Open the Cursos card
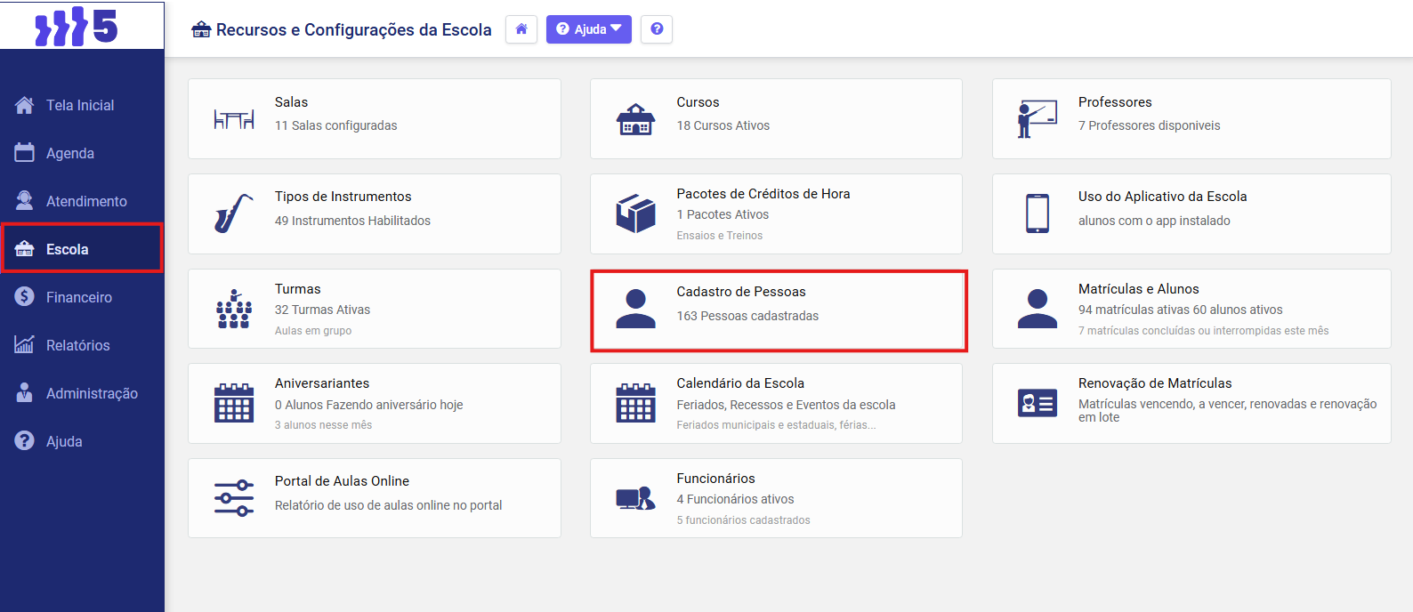 pyautogui.click(x=775, y=118)
